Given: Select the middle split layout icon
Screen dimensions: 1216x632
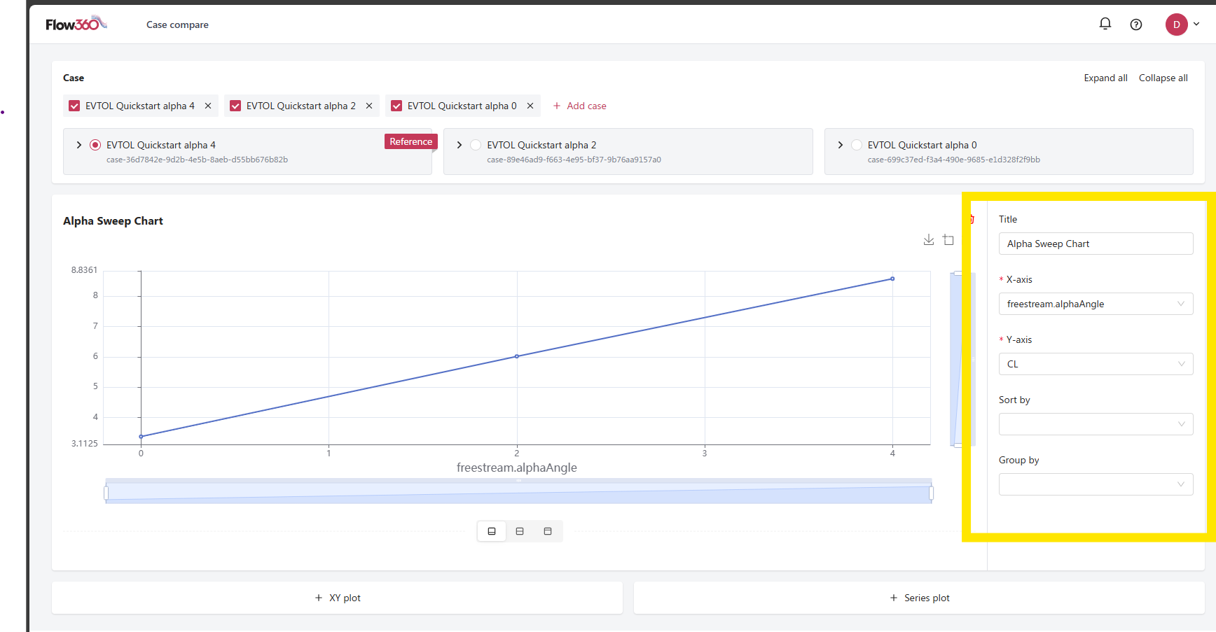Looking at the screenshot, I should [520, 531].
